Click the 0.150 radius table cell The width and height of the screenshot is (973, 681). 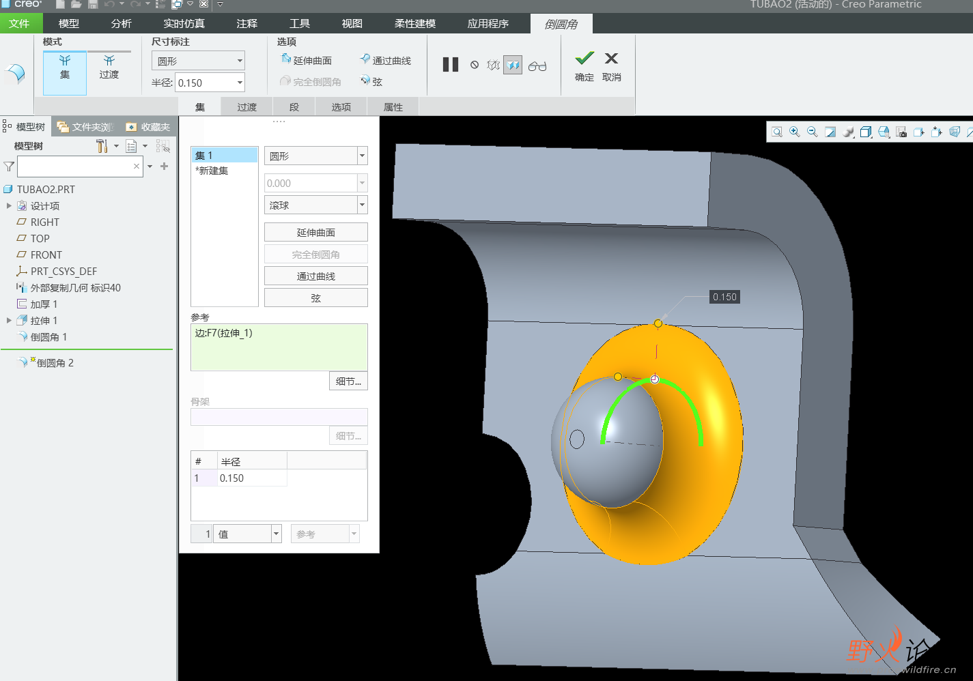[x=252, y=478]
